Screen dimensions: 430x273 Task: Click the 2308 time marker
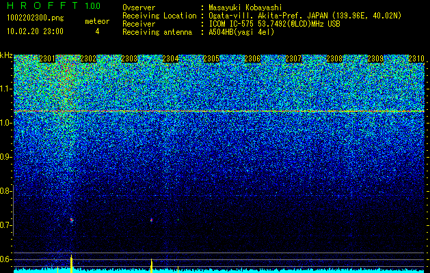pyautogui.click(x=334, y=59)
